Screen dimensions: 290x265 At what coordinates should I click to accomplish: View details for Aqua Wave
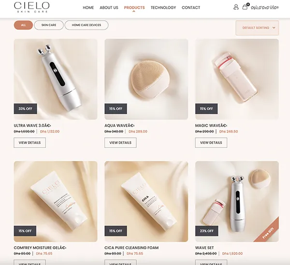120,143
